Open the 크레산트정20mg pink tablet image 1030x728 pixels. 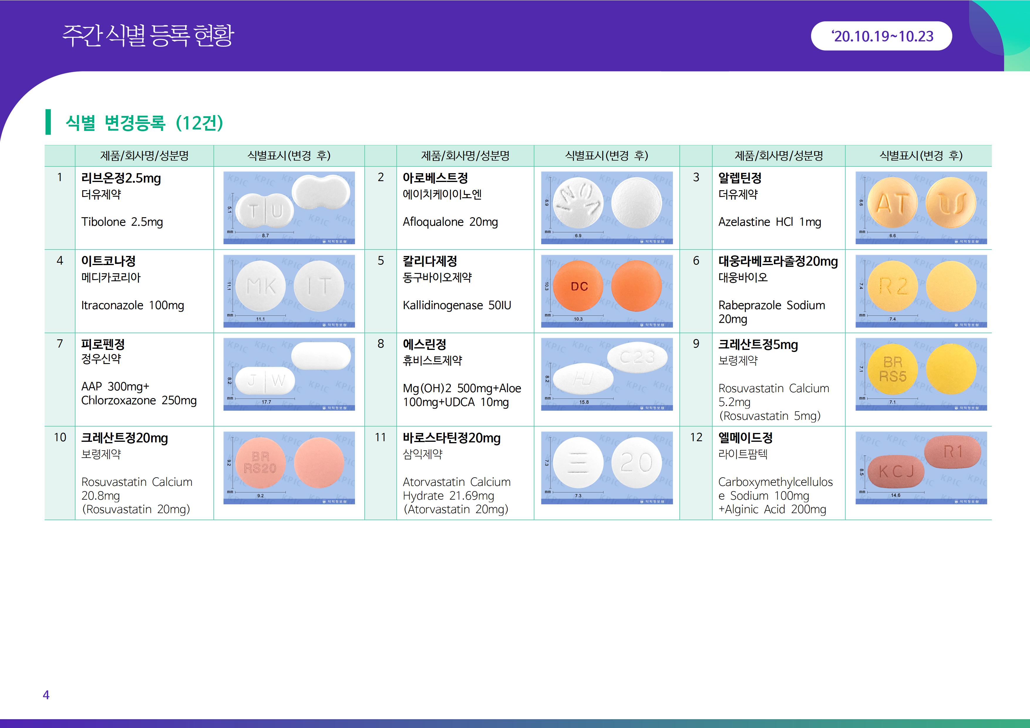[289, 467]
